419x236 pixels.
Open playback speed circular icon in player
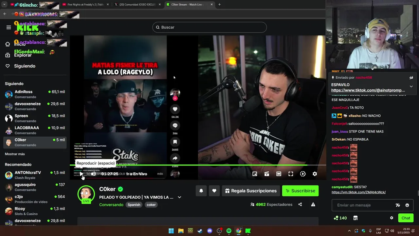(303, 174)
